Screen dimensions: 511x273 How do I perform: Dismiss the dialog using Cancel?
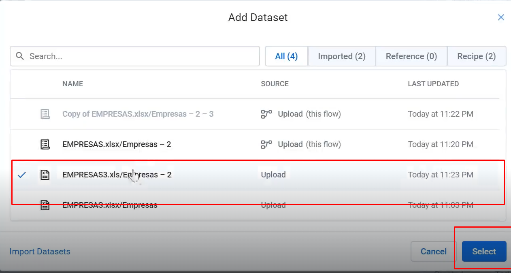[433, 251]
